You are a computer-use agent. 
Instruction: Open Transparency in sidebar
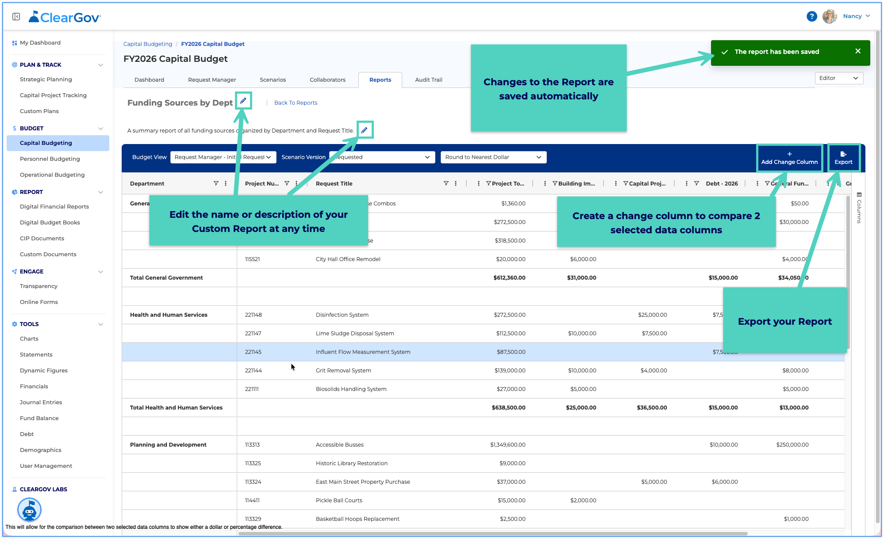(x=38, y=286)
